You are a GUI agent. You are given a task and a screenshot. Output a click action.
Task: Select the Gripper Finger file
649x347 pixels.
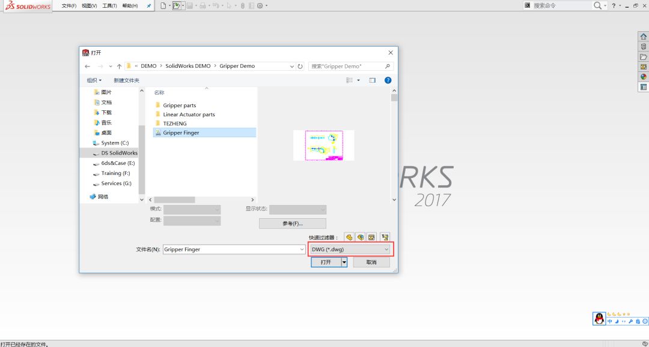[204, 132]
